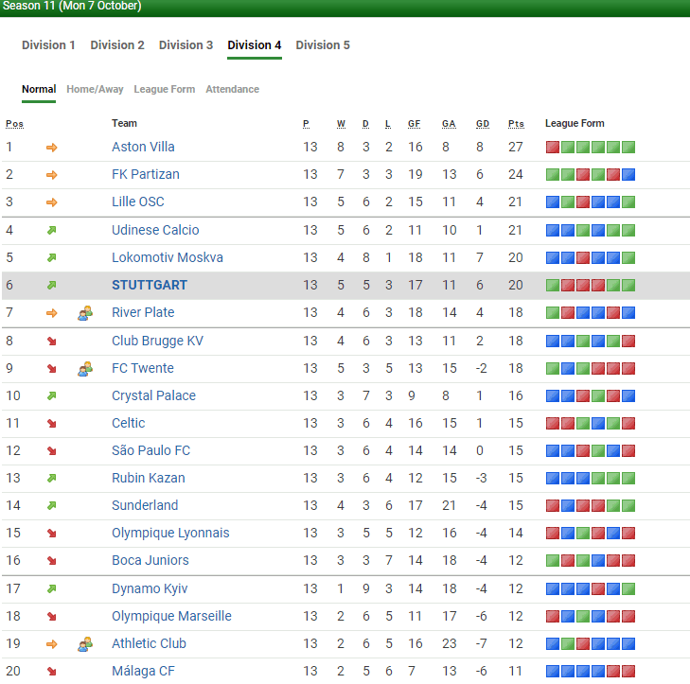Click manager icon beside River Plate
This screenshot has width=690, height=684.
[x=85, y=312]
